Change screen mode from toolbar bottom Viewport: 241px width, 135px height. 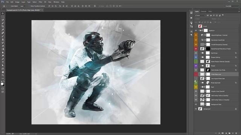[x=3, y=92]
